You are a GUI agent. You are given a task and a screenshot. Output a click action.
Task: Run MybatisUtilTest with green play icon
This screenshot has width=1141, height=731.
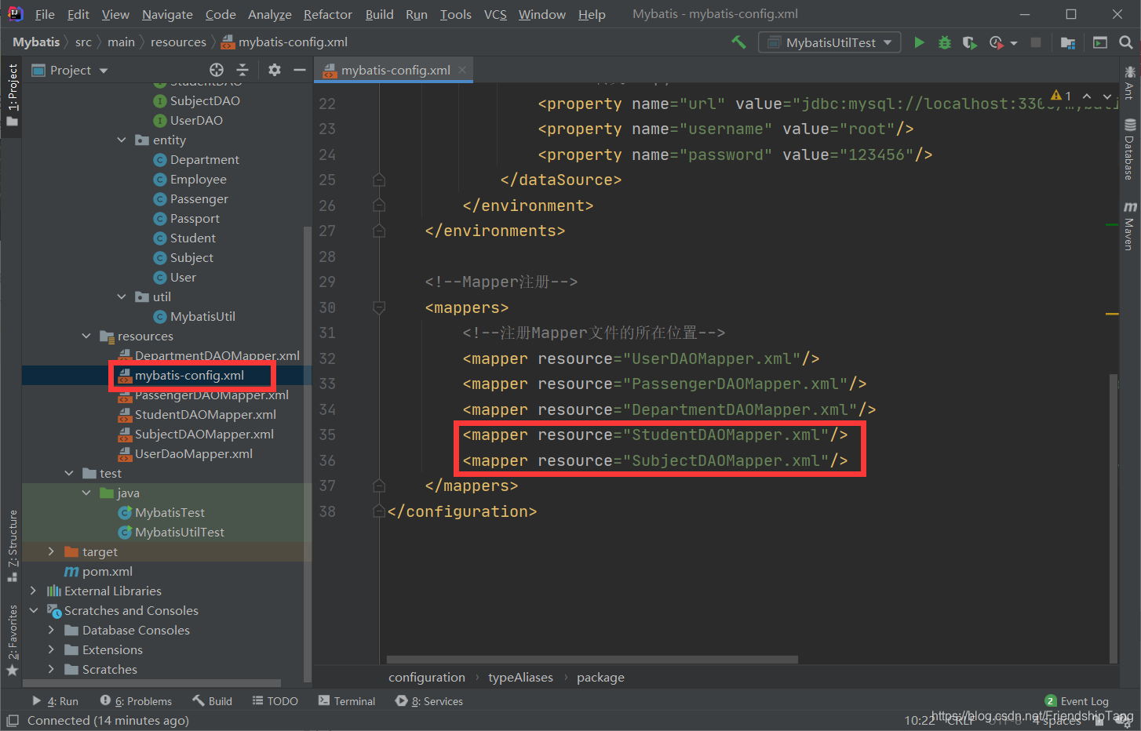click(x=919, y=42)
